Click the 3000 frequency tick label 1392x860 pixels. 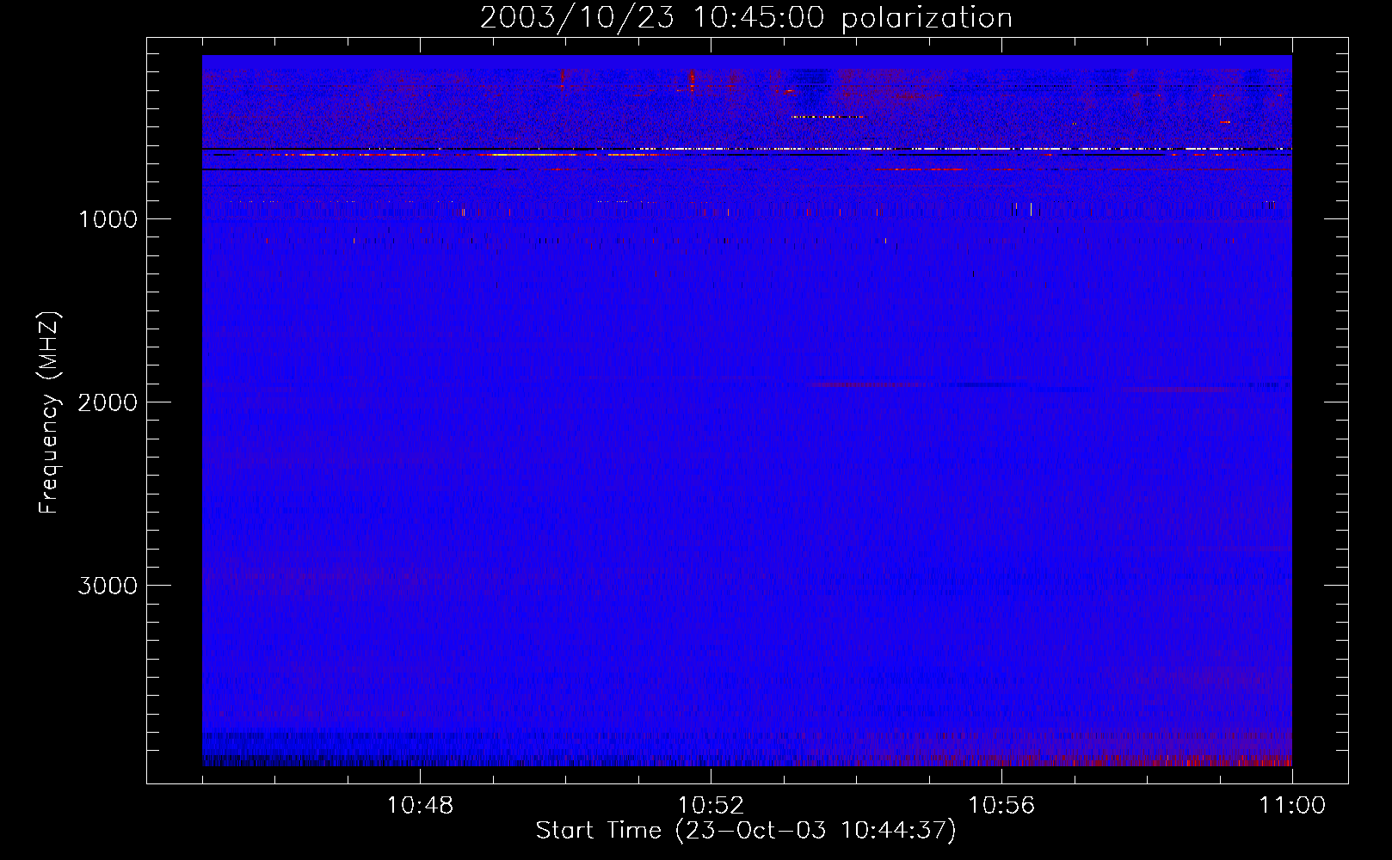tap(108, 586)
